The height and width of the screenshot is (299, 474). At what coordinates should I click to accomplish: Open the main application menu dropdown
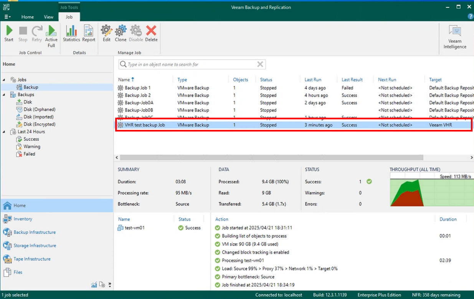[x=7, y=17]
